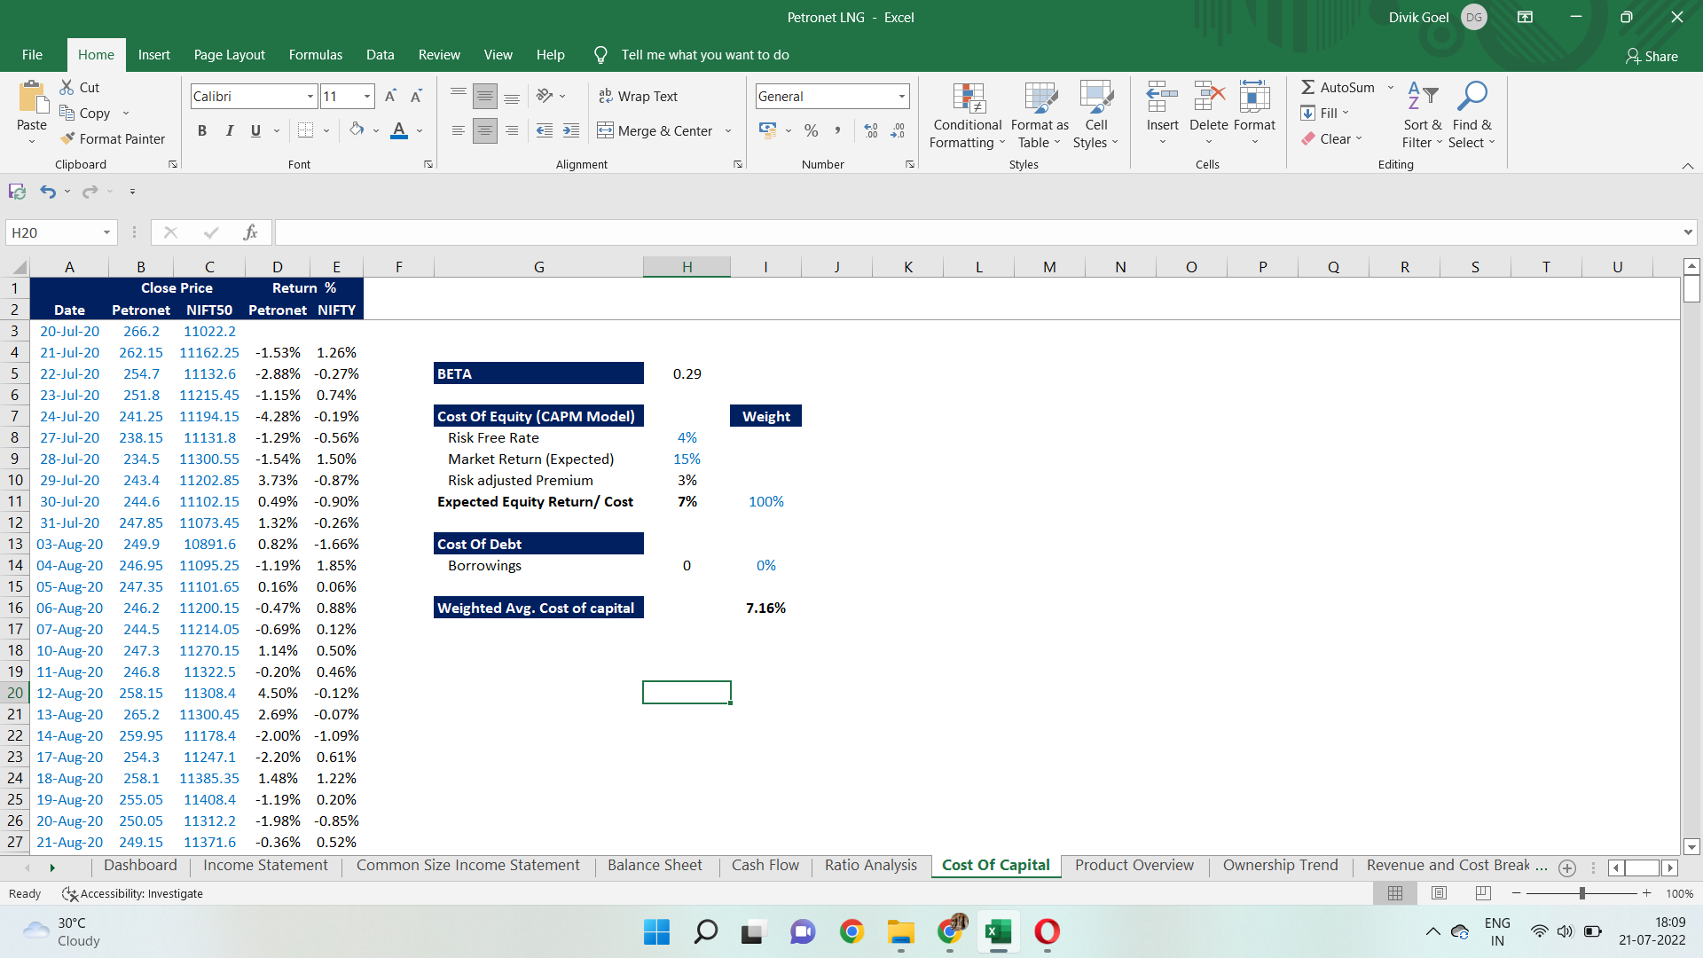The image size is (1703, 958).
Task: Click the Cut scissors icon
Action: [x=67, y=87]
